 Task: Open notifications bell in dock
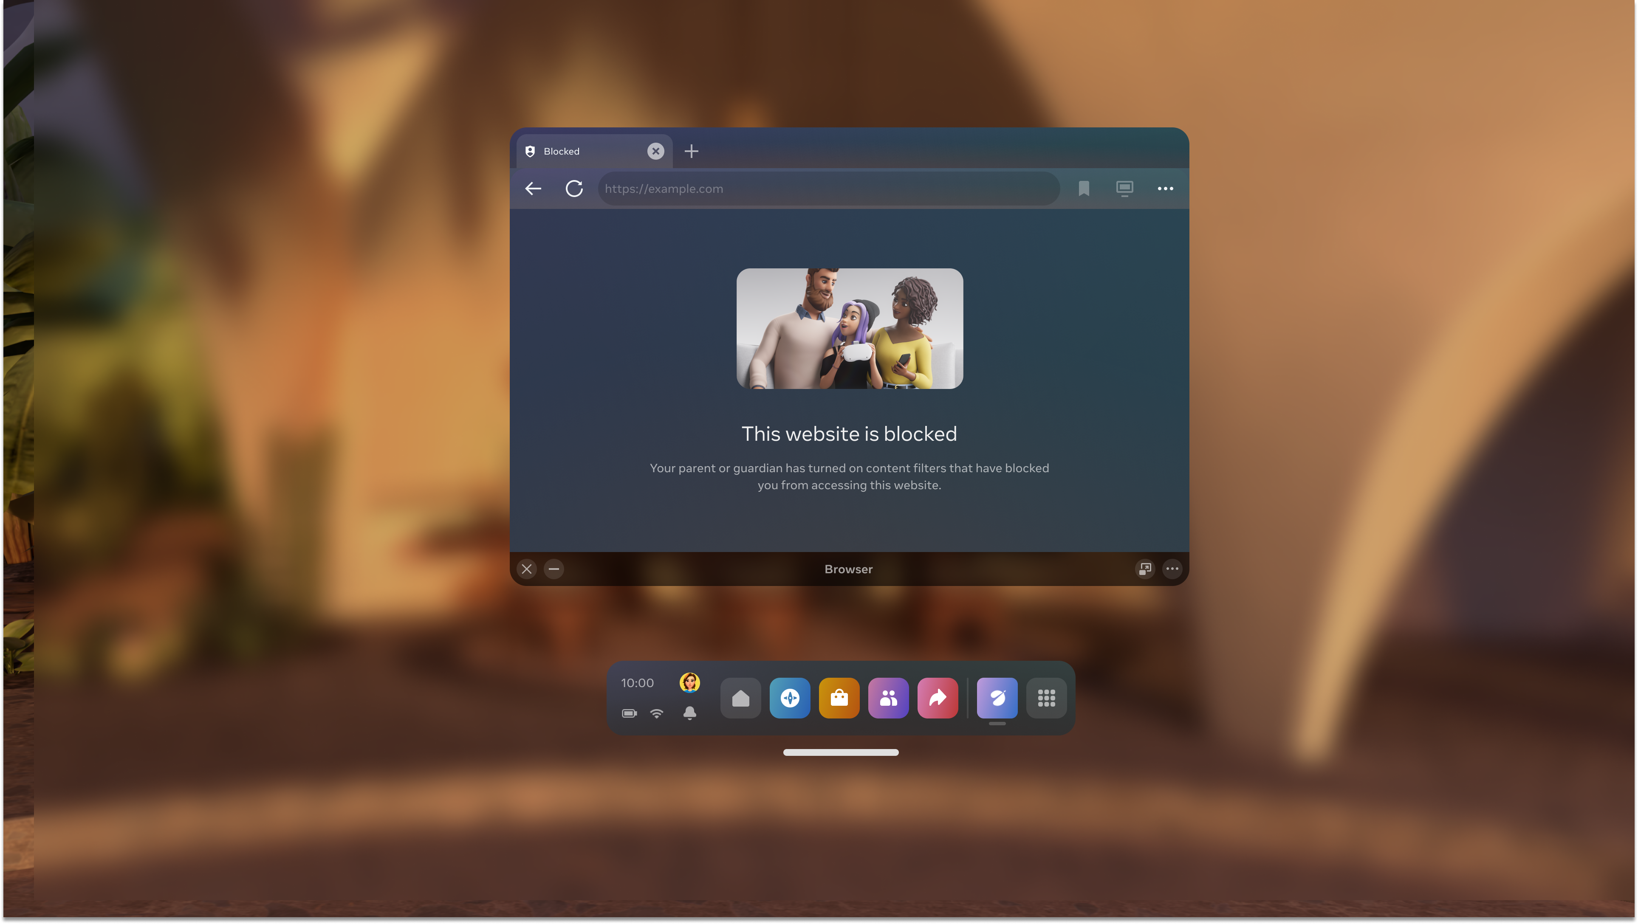(x=689, y=713)
